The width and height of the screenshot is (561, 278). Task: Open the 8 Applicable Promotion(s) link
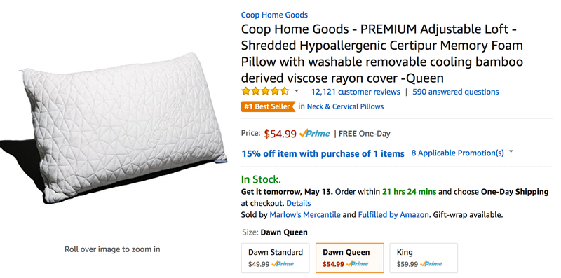pyautogui.click(x=457, y=153)
